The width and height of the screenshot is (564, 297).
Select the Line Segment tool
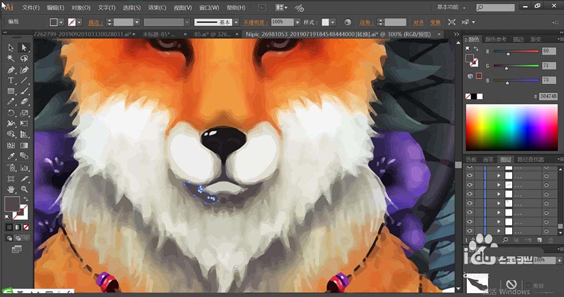(24, 80)
